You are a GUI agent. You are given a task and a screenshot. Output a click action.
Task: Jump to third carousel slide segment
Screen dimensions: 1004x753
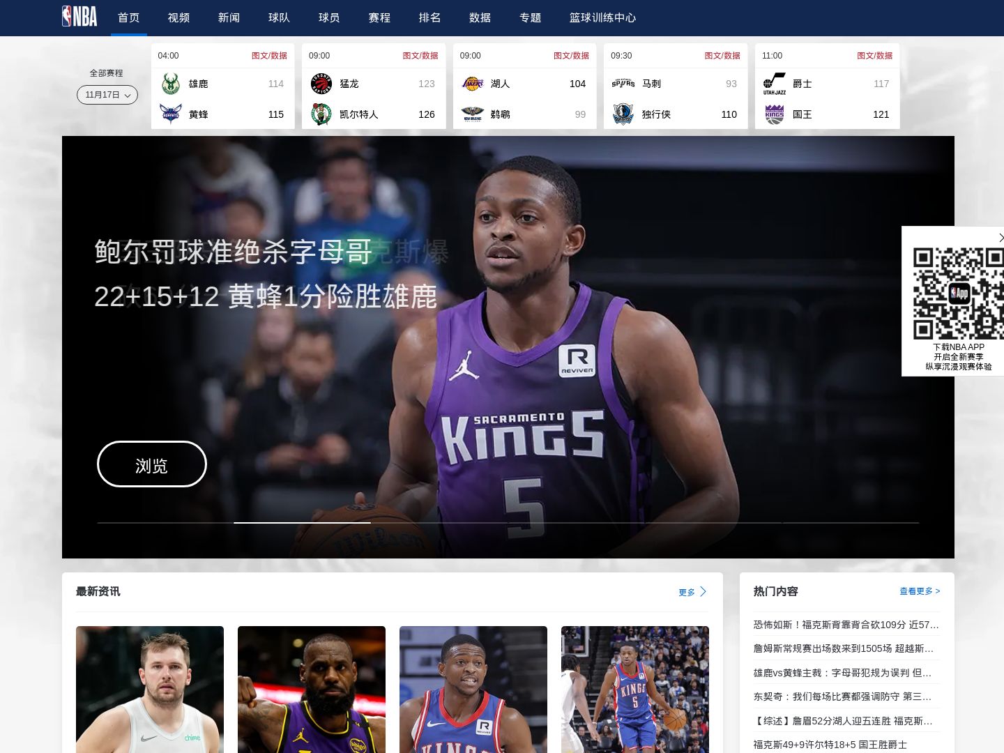click(439, 522)
